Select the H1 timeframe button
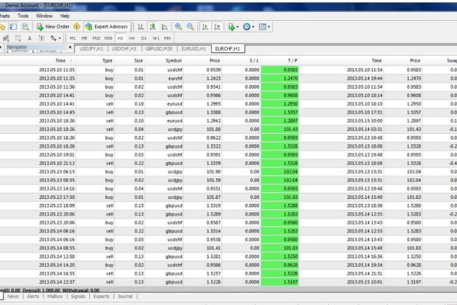 click(x=120, y=38)
